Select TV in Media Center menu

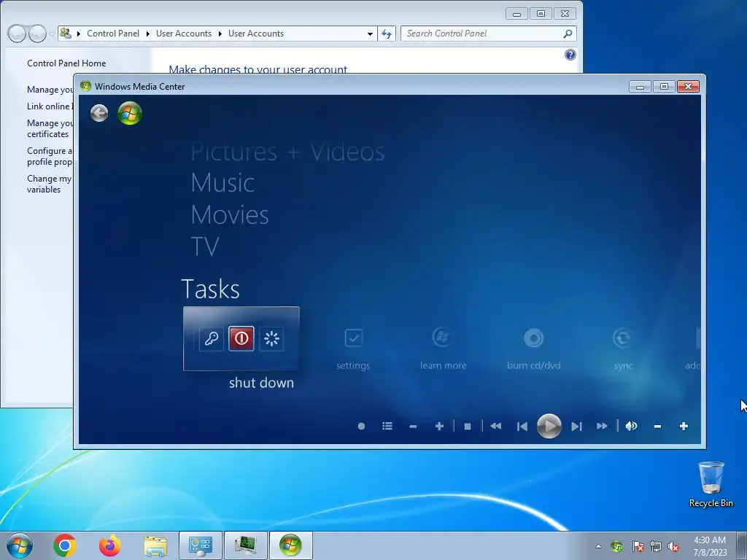click(205, 246)
